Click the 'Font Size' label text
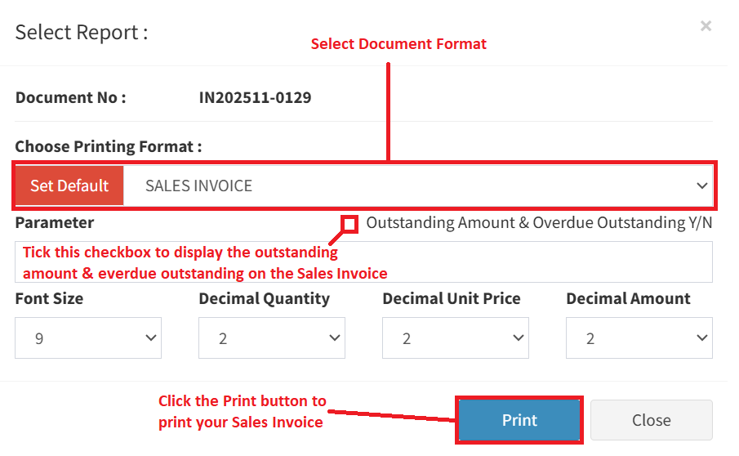 49,299
